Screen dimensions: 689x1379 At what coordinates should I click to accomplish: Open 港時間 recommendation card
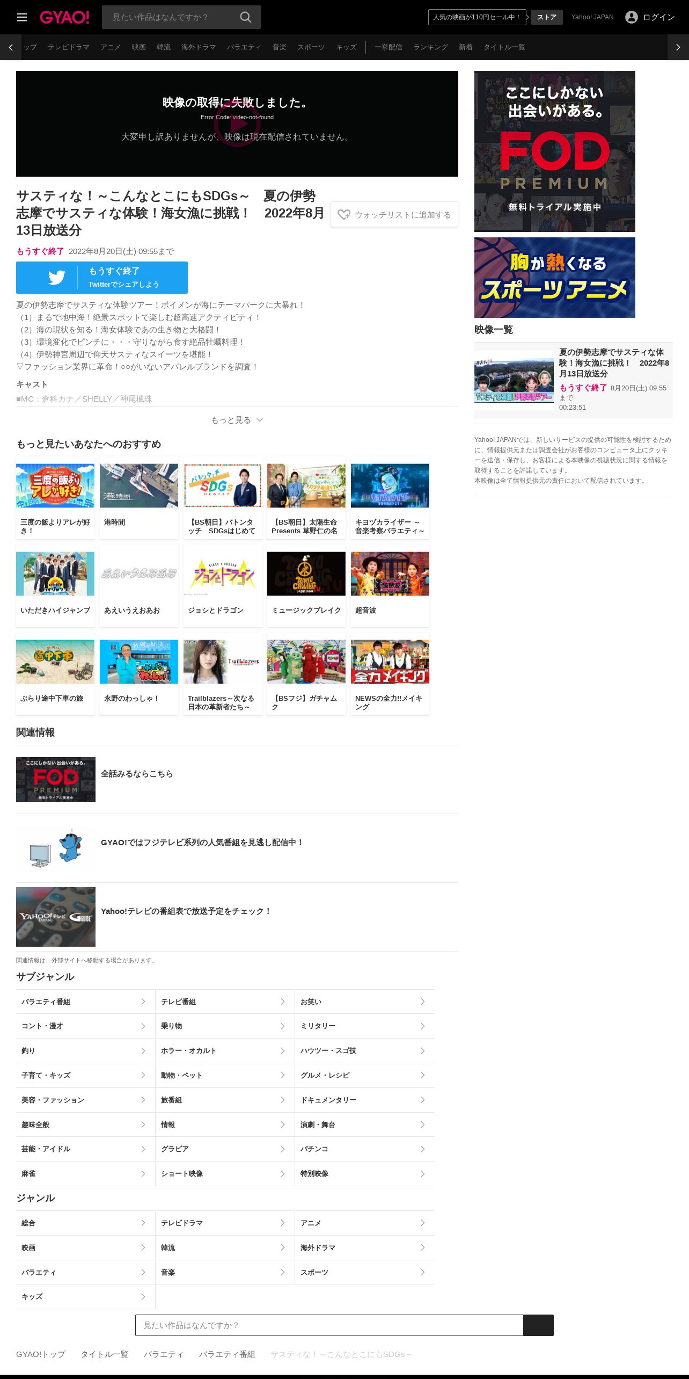[139, 498]
